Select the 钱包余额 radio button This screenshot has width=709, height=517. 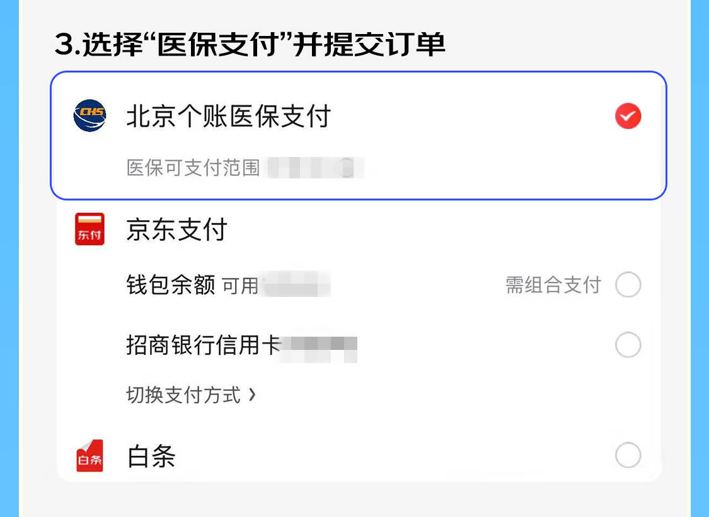coord(628,284)
